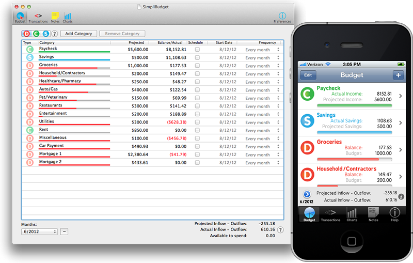Screen dimensions: 413x263
Task: Tap the plus add button on iPhone
Action: point(398,75)
